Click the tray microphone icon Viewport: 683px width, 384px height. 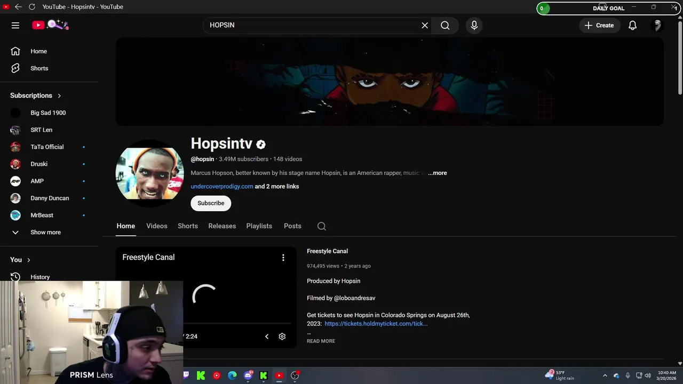[x=628, y=375]
